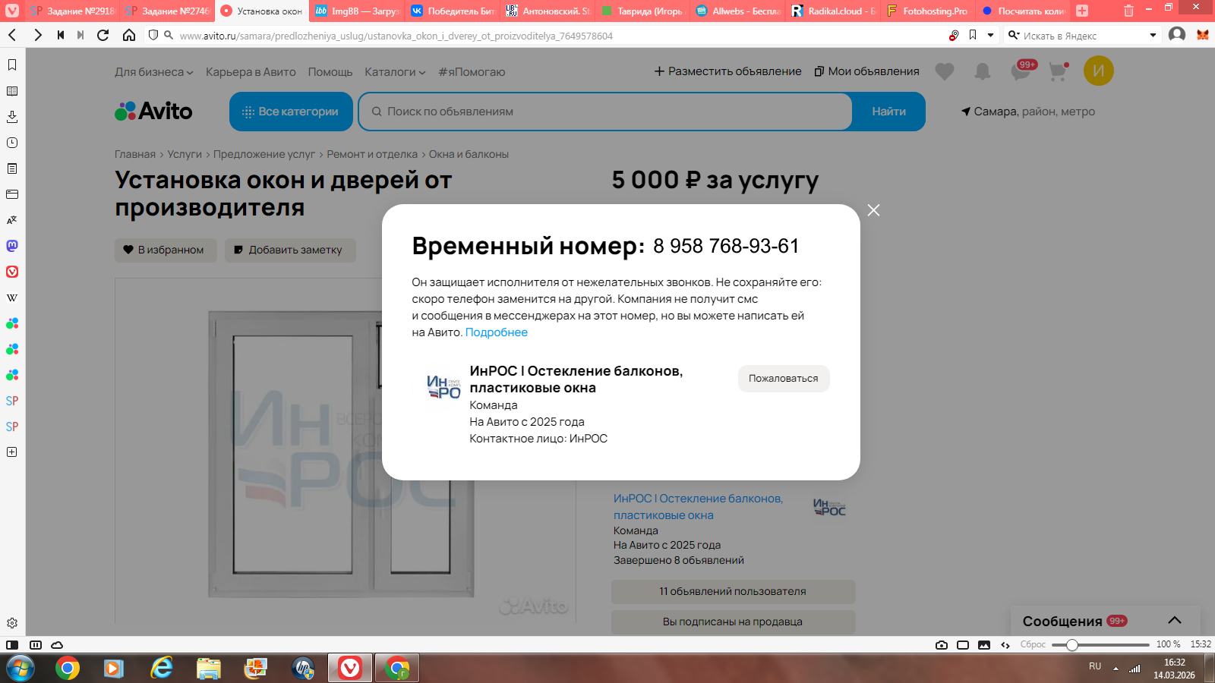Image resolution: width=1215 pixels, height=683 pixels.
Task: Click 'Разместить объявление'
Action: 728,71
